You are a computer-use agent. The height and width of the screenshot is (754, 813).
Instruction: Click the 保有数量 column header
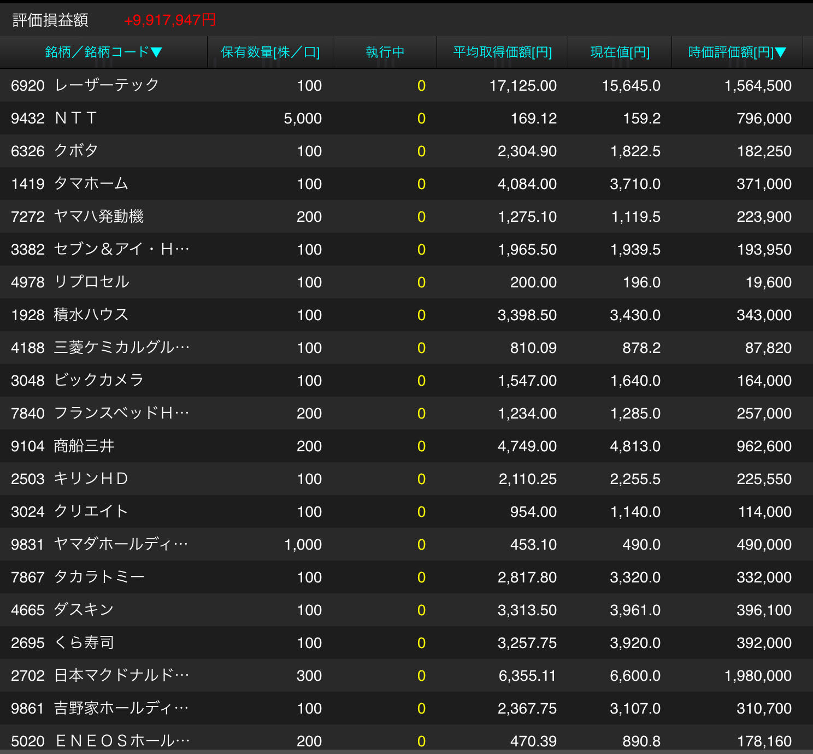coord(270,52)
